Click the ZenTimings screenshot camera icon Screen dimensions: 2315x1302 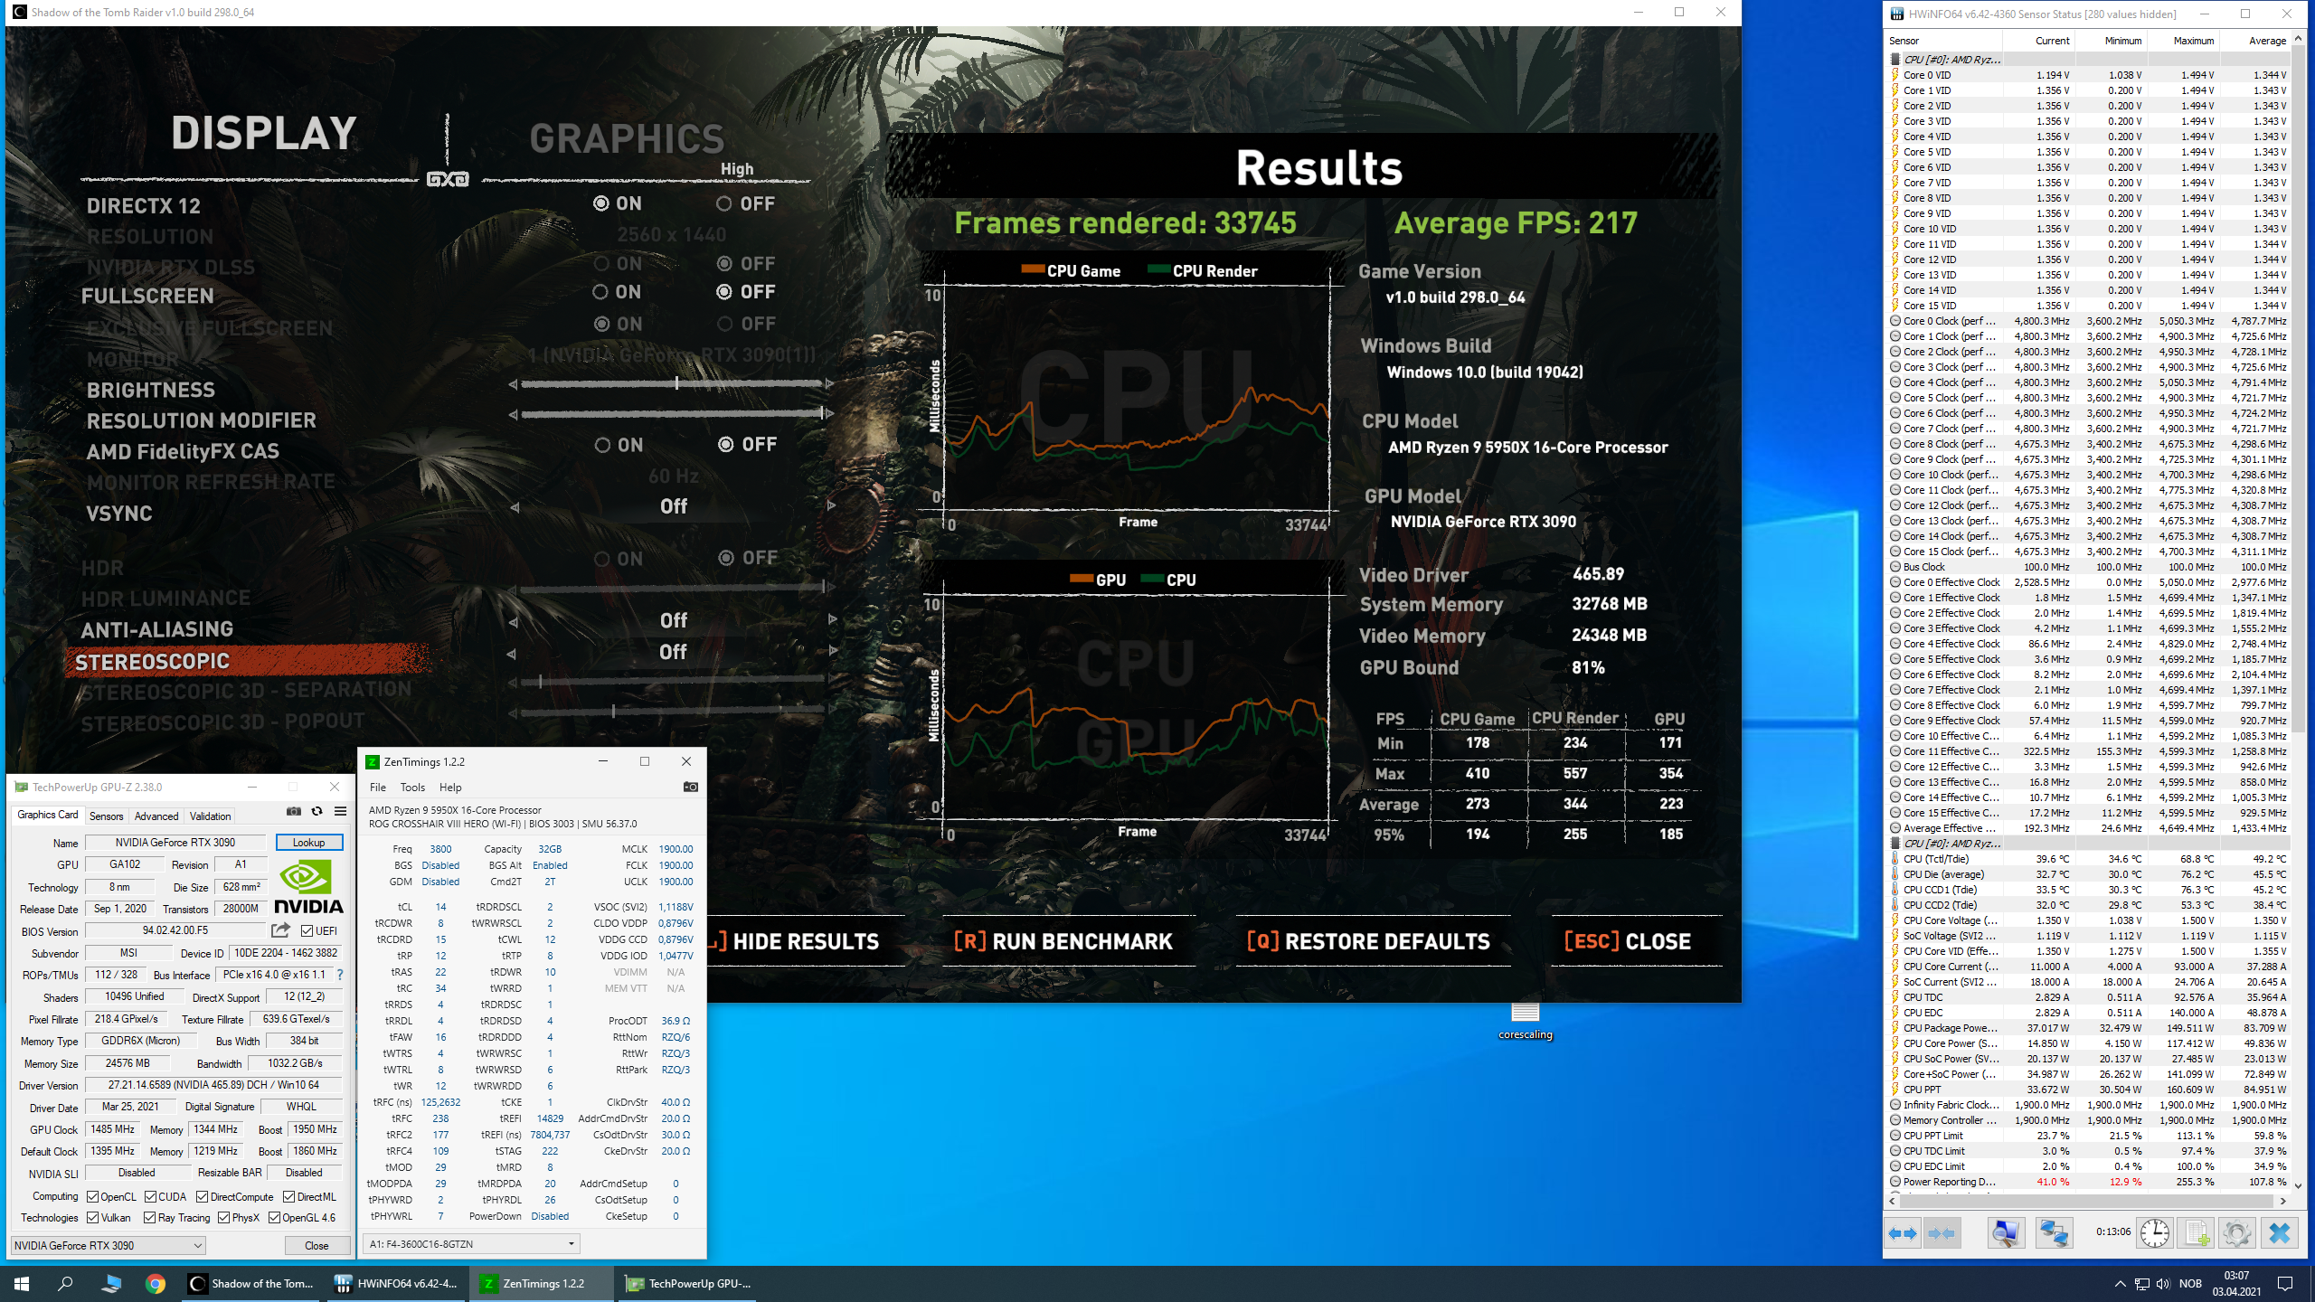[690, 787]
